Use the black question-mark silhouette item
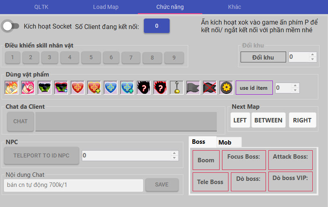 [x=144, y=88]
